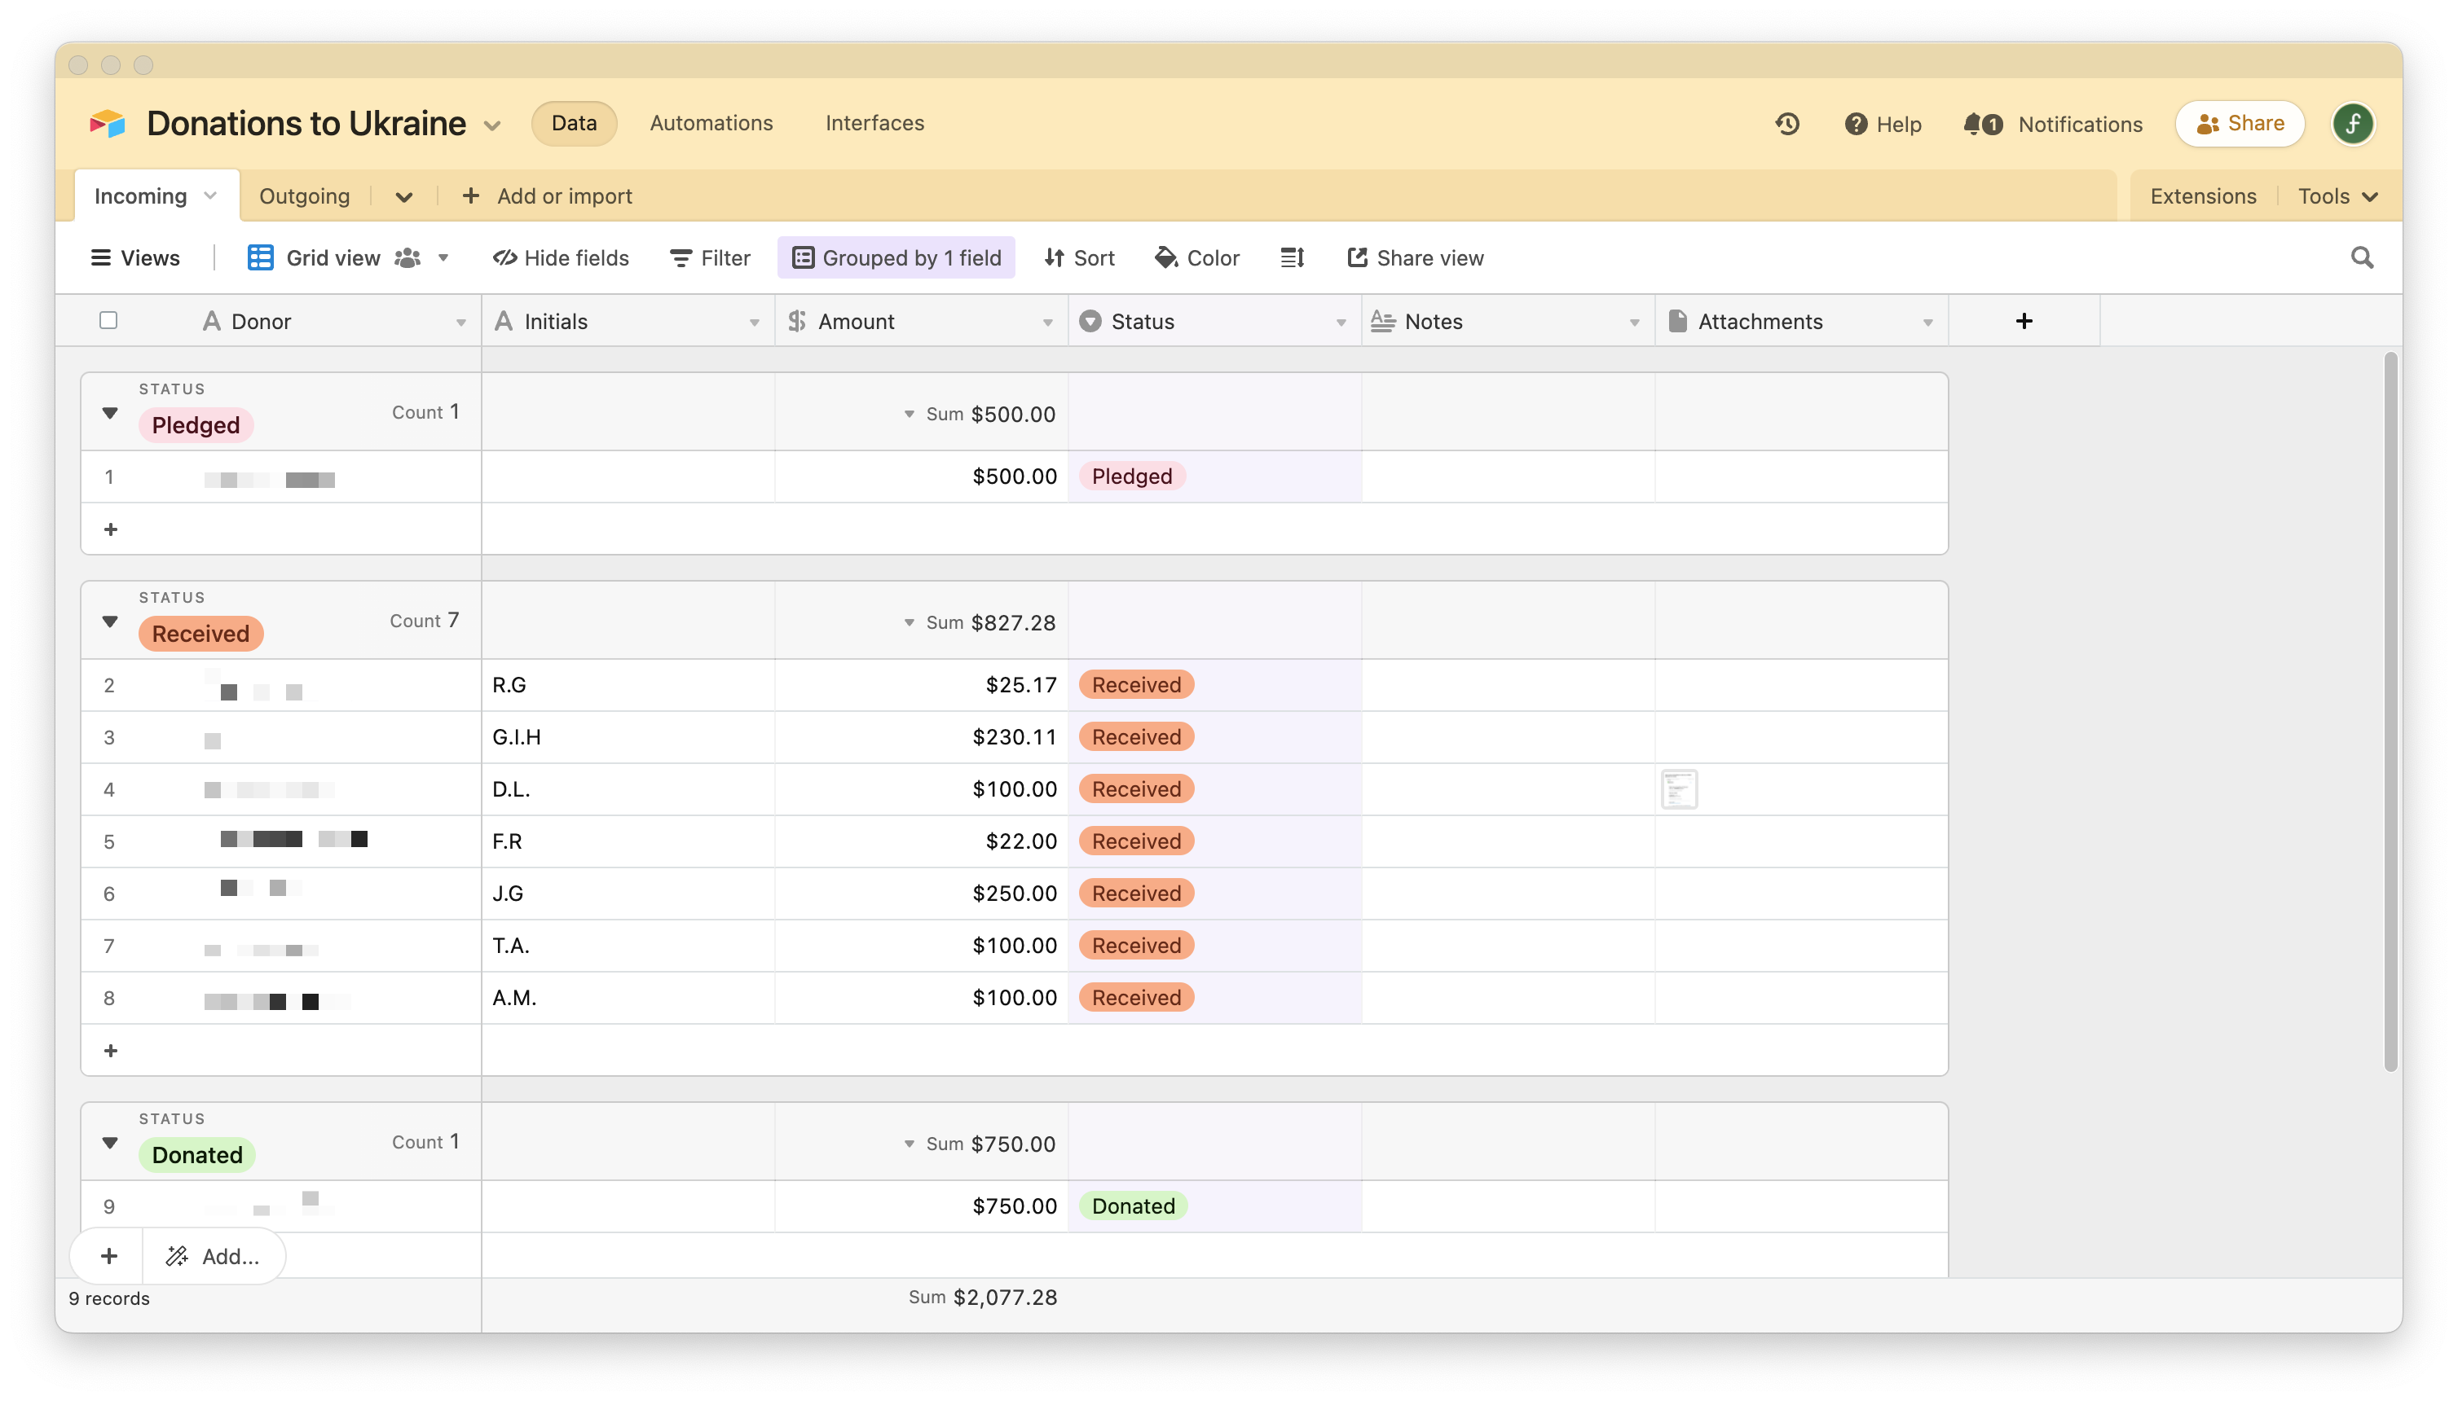The image size is (2458, 1401).
Task: Click the Received status tag for R.G
Action: [1136, 684]
